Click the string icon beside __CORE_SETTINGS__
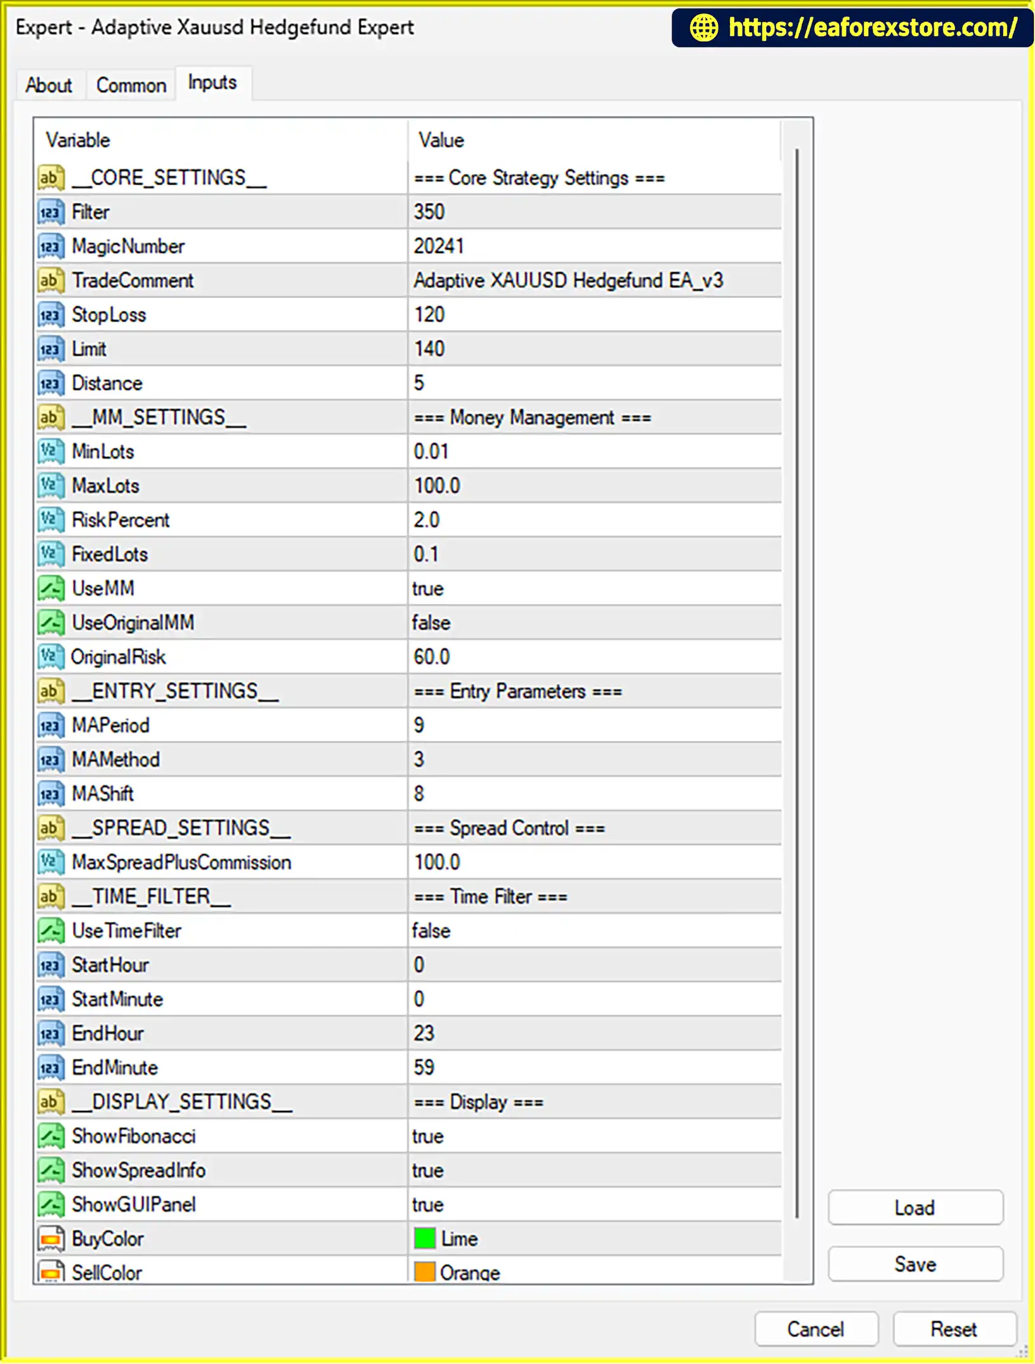The height and width of the screenshot is (1364, 1035). pyautogui.click(x=51, y=178)
